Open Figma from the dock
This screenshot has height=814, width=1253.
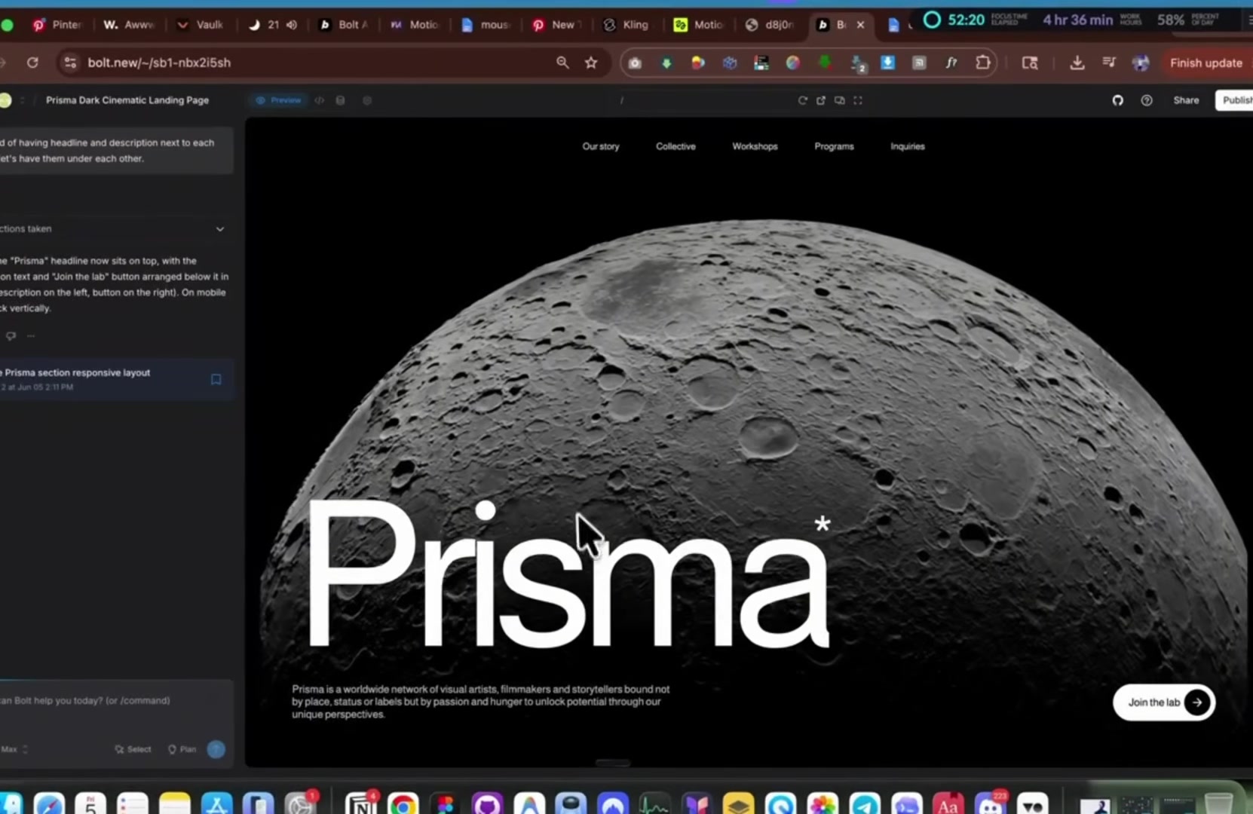(x=446, y=805)
